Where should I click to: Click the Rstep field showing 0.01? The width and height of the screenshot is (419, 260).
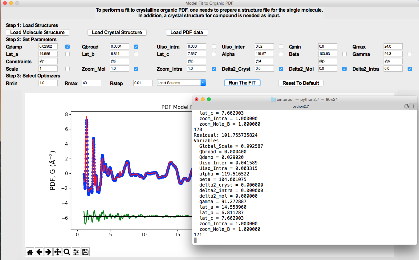143,83
